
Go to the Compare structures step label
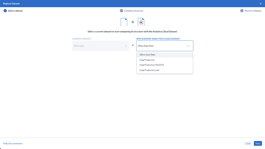134,11
